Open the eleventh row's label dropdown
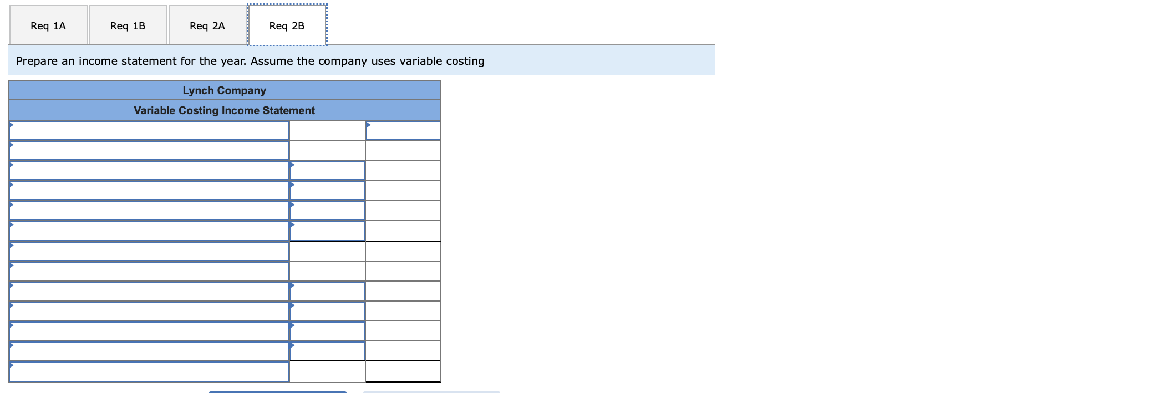This screenshot has width=1149, height=393. (x=149, y=331)
